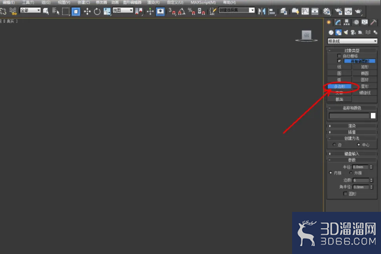Switch to the Motion command panel tab
381x254 pixels.
[356, 23]
